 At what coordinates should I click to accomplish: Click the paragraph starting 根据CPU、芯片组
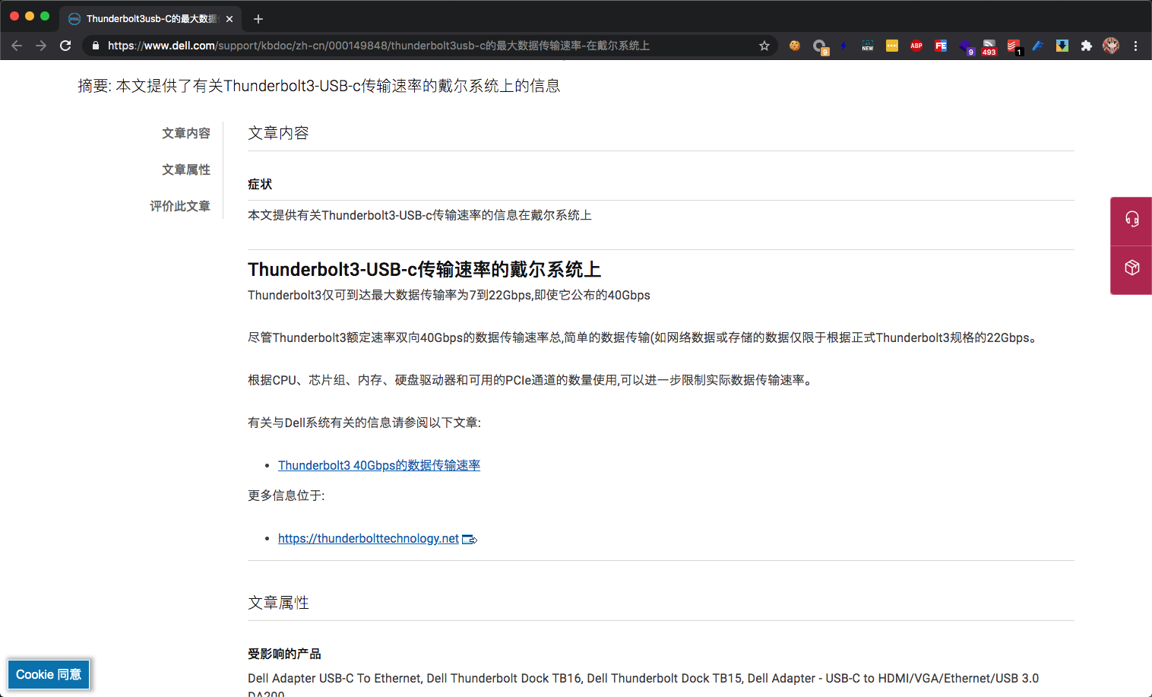pos(531,380)
